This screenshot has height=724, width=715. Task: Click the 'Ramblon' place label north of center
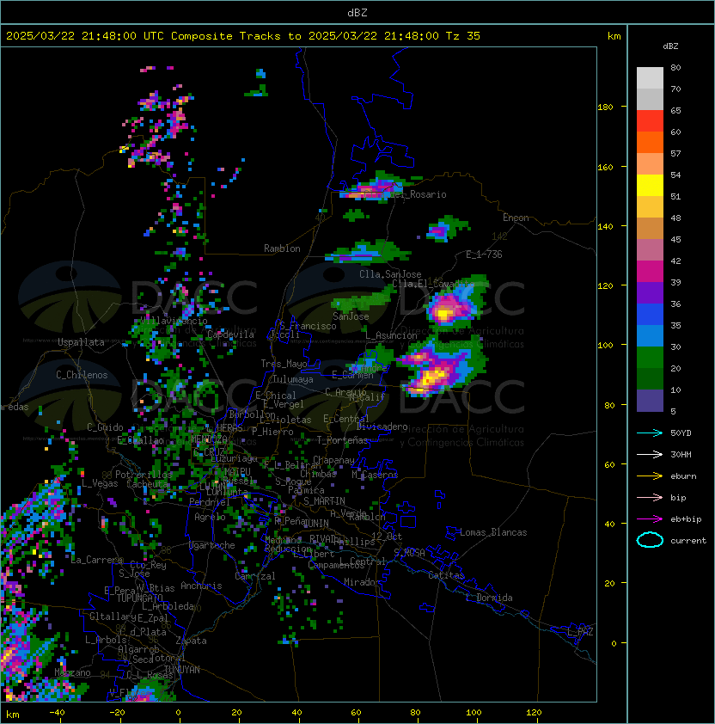tap(282, 248)
